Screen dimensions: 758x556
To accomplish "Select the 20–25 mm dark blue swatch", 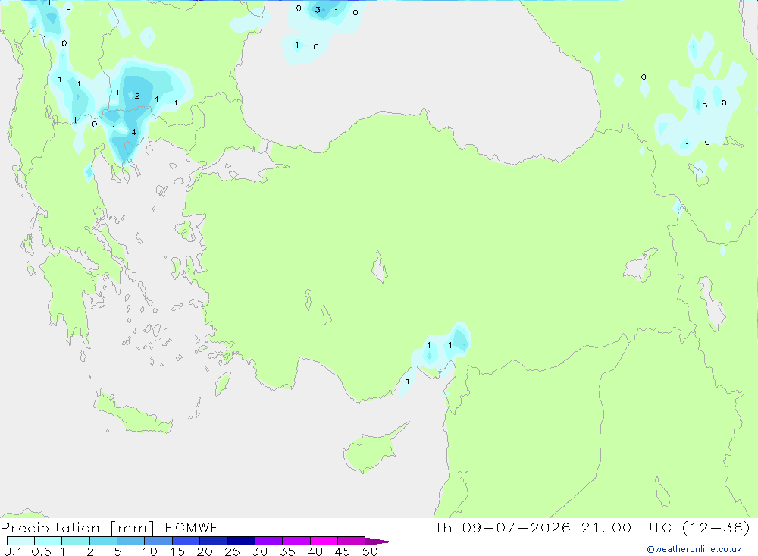I will click(x=214, y=541).
